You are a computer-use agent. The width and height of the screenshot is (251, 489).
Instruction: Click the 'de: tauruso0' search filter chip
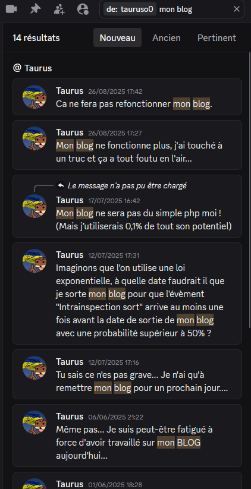click(130, 10)
